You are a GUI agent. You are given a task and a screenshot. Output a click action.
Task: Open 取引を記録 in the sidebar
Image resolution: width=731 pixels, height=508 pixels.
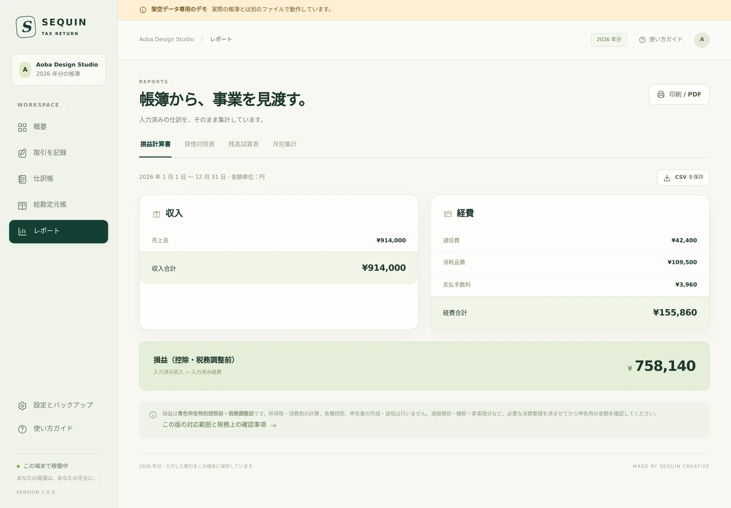coord(58,153)
